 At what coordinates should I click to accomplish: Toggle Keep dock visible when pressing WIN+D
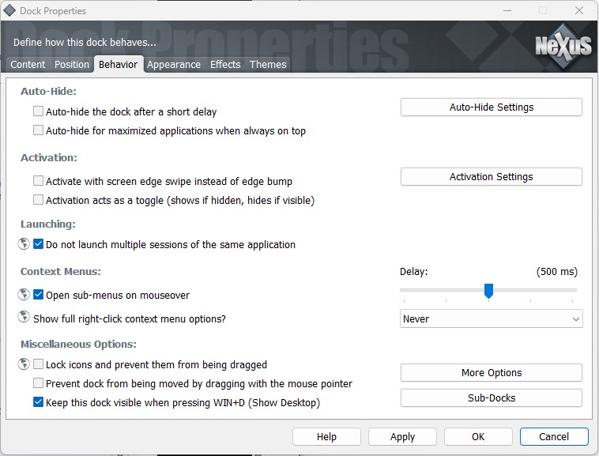[38, 403]
